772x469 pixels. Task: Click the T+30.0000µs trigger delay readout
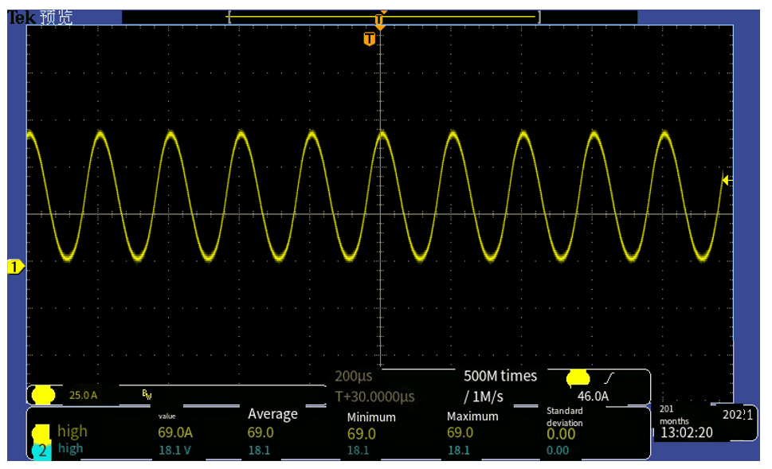374,397
